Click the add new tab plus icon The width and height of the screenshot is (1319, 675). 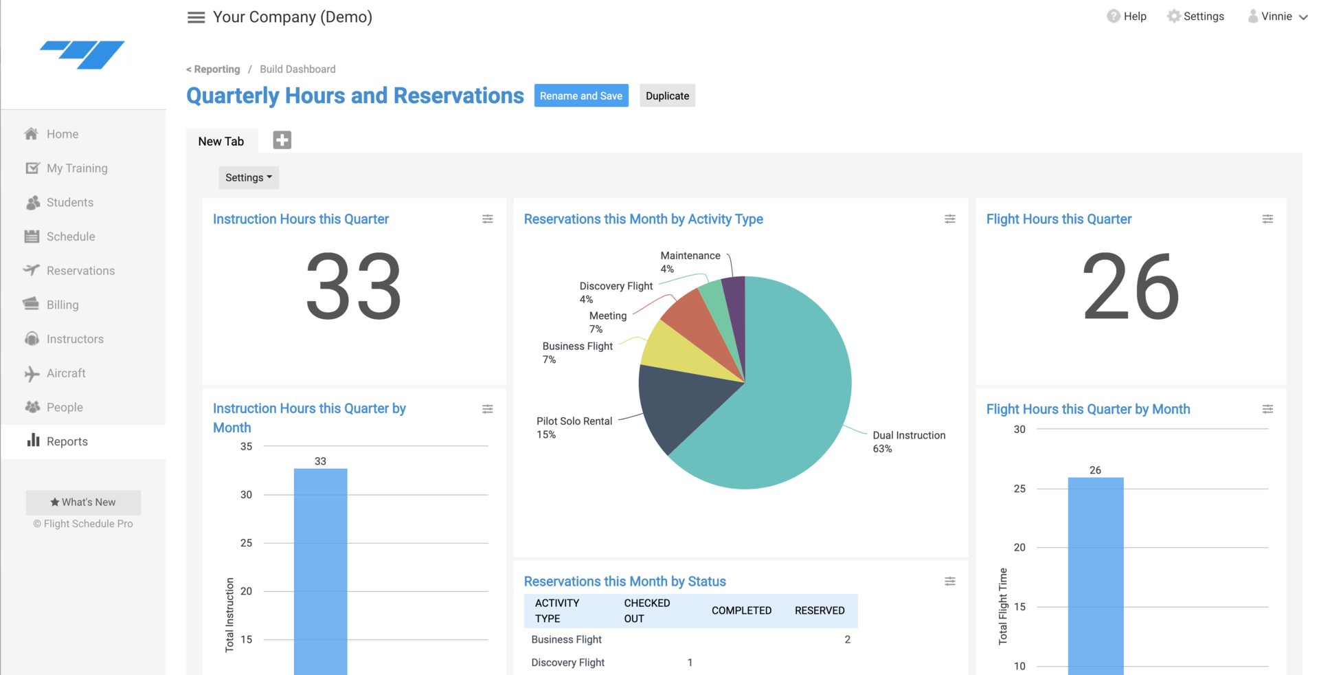point(282,140)
